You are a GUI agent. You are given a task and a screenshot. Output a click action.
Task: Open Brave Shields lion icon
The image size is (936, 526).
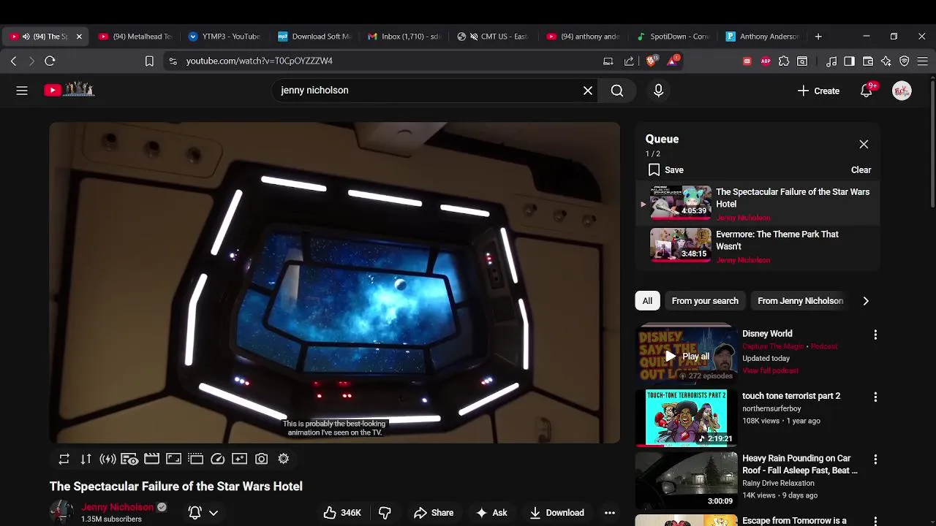[651, 61]
